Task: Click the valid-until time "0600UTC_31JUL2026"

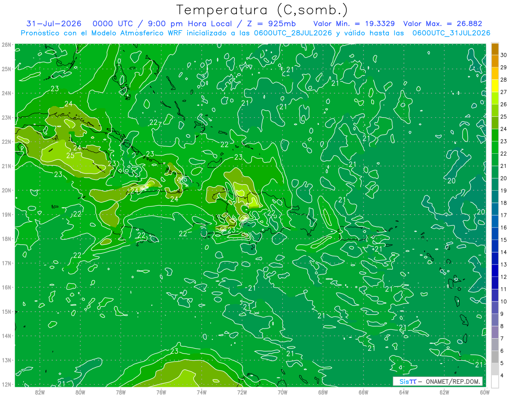Action: [x=451, y=33]
